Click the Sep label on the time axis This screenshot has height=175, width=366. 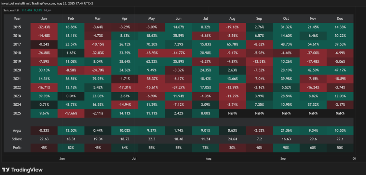[x=283, y=158]
